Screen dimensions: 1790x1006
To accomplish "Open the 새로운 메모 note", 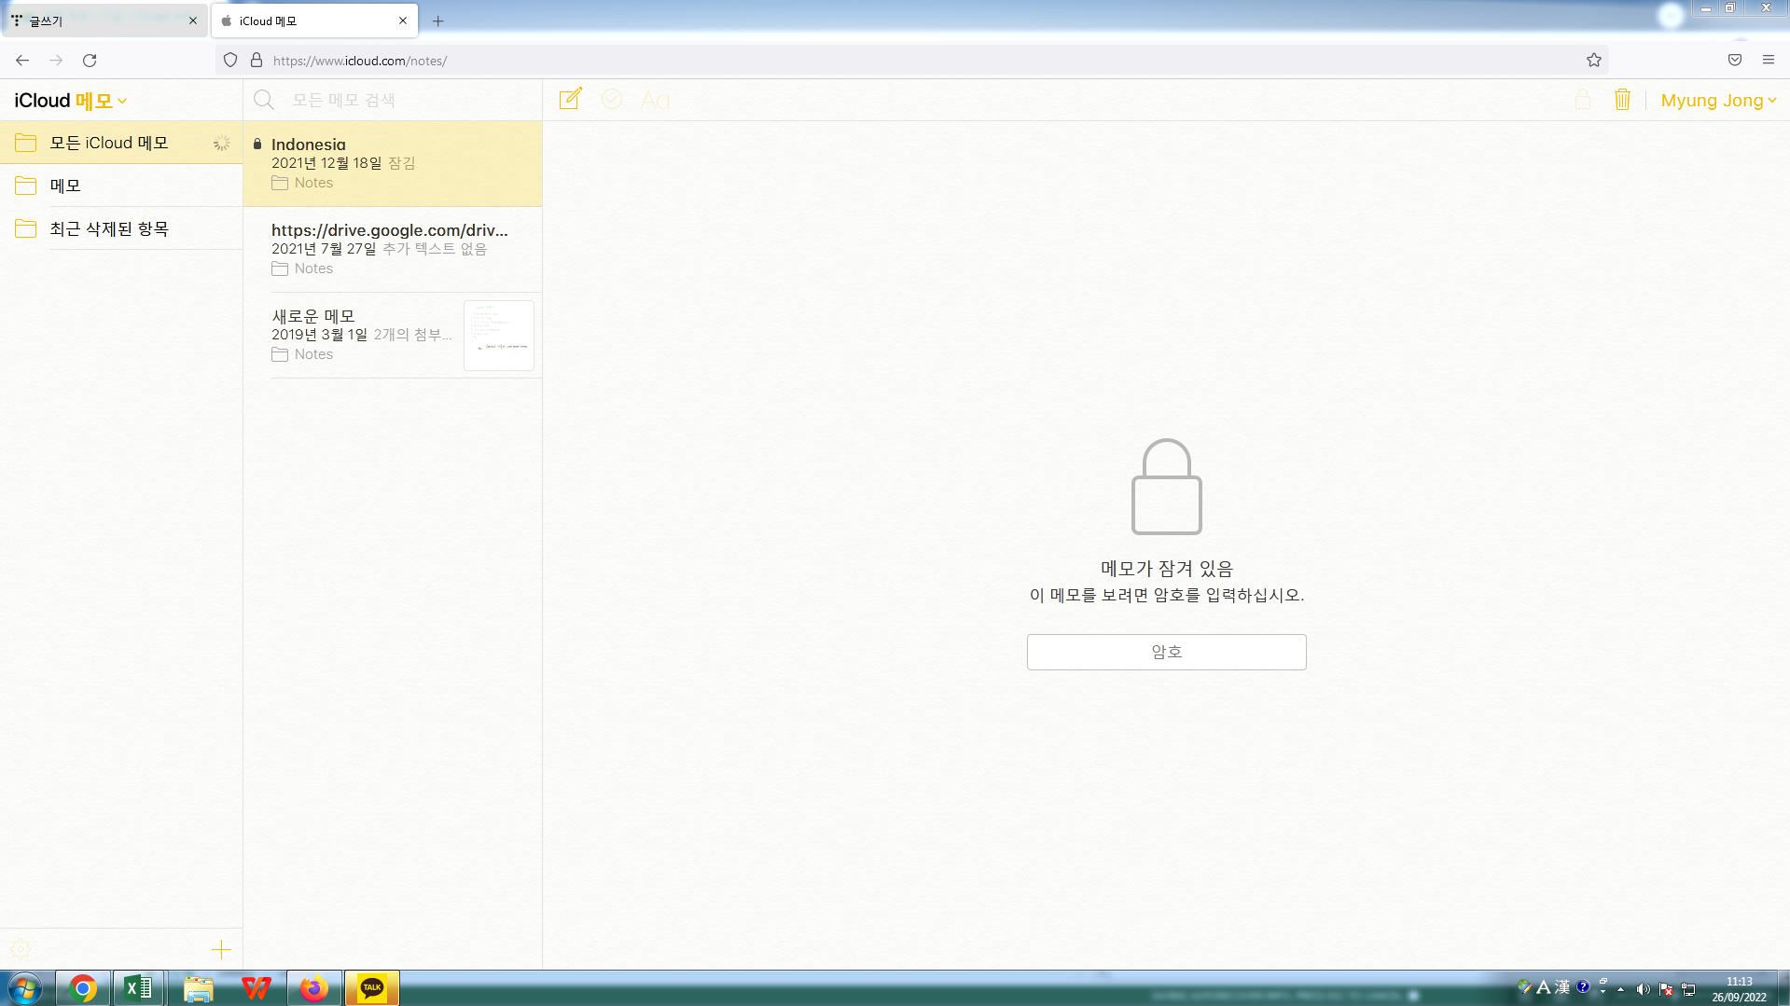I will pyautogui.click(x=393, y=335).
